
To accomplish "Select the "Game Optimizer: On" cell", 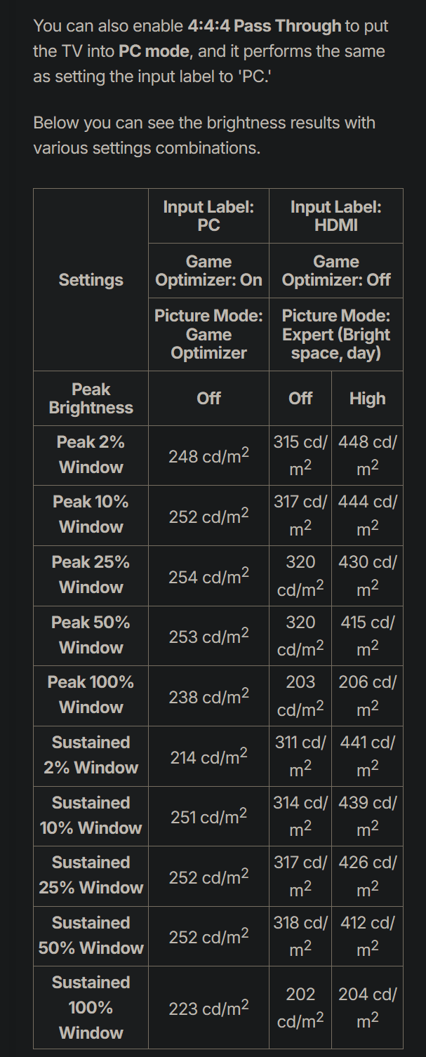I will 208,271.
